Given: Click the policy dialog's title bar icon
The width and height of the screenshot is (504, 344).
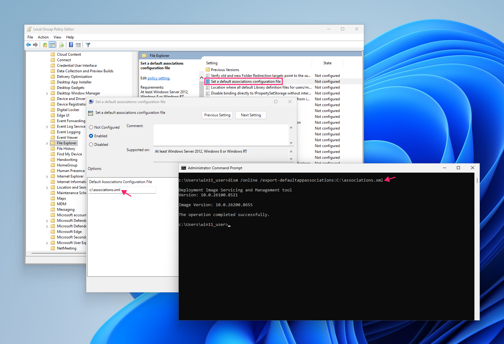Looking at the screenshot, I should coord(91,102).
